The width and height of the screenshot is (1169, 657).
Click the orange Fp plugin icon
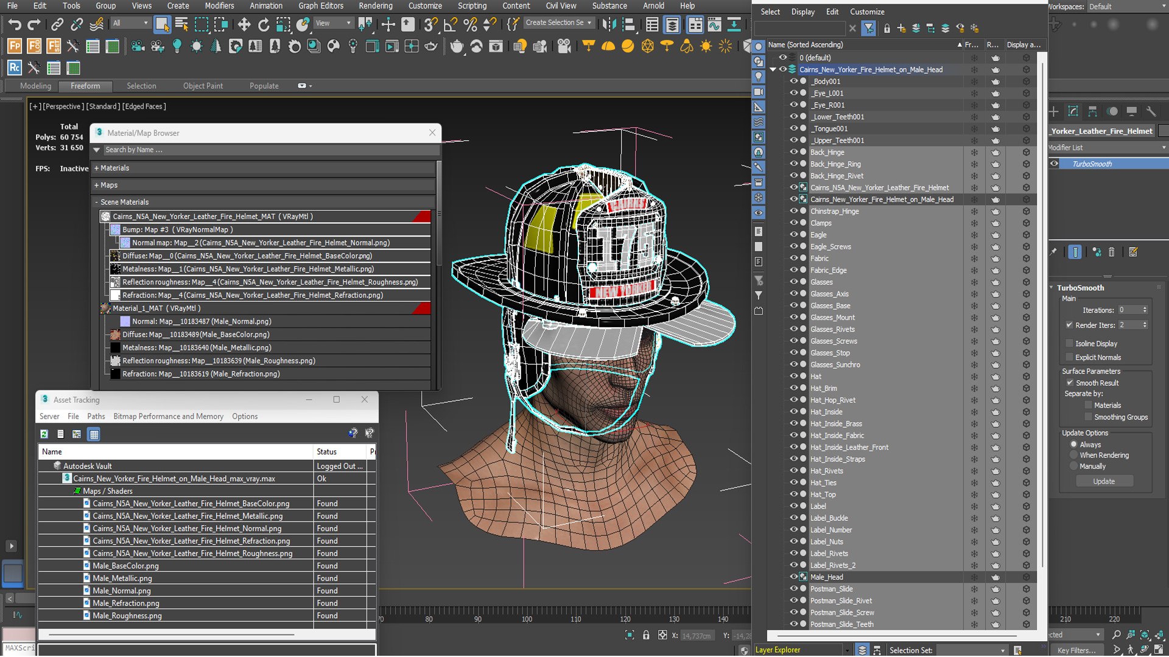pos(15,46)
